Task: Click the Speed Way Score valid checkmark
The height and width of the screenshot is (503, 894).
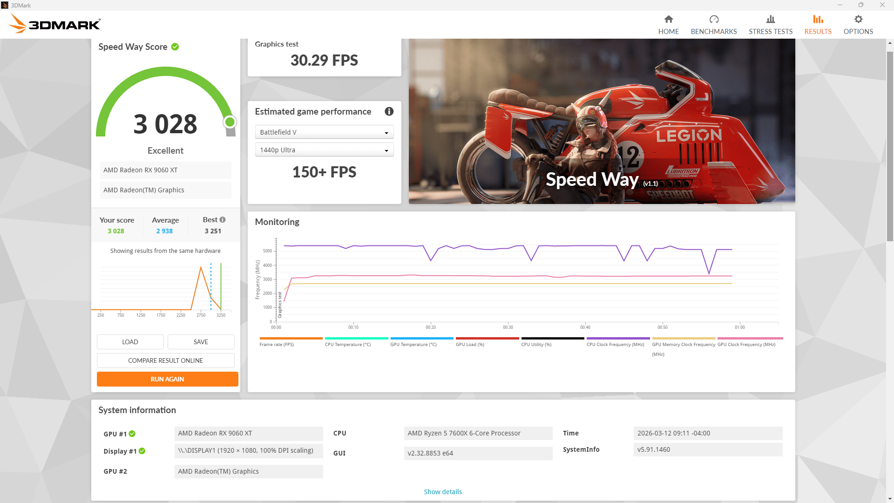Action: pyautogui.click(x=175, y=47)
